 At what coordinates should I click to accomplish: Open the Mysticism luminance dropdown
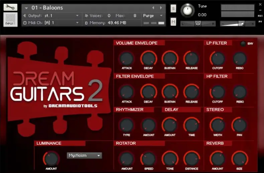tap(84, 156)
